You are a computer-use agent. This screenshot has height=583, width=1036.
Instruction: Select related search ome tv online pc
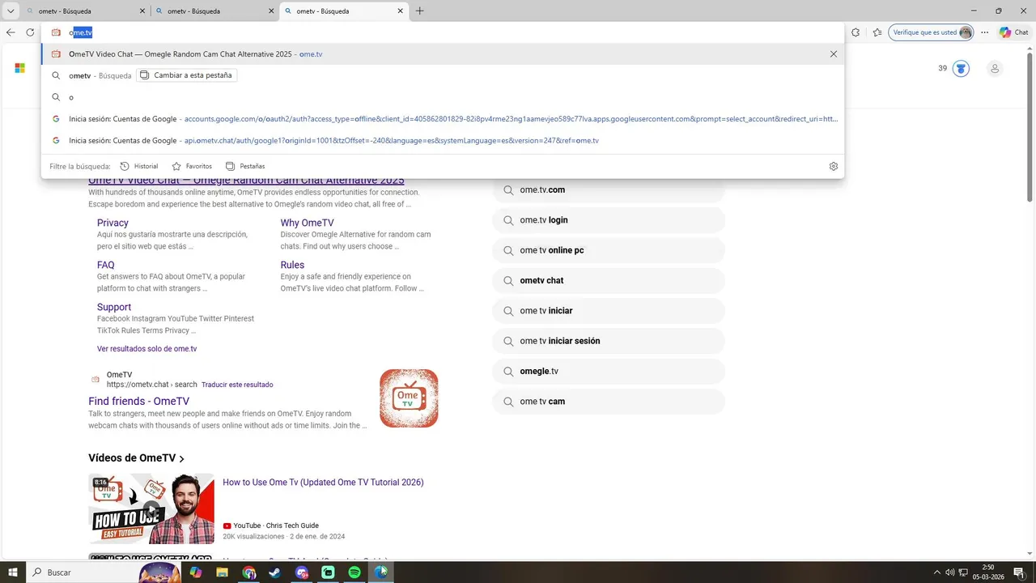tap(609, 250)
